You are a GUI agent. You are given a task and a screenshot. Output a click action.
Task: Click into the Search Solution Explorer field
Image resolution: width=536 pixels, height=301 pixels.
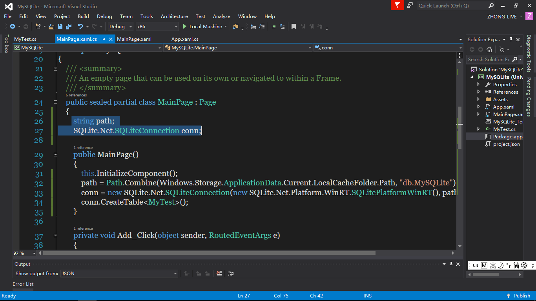489,60
